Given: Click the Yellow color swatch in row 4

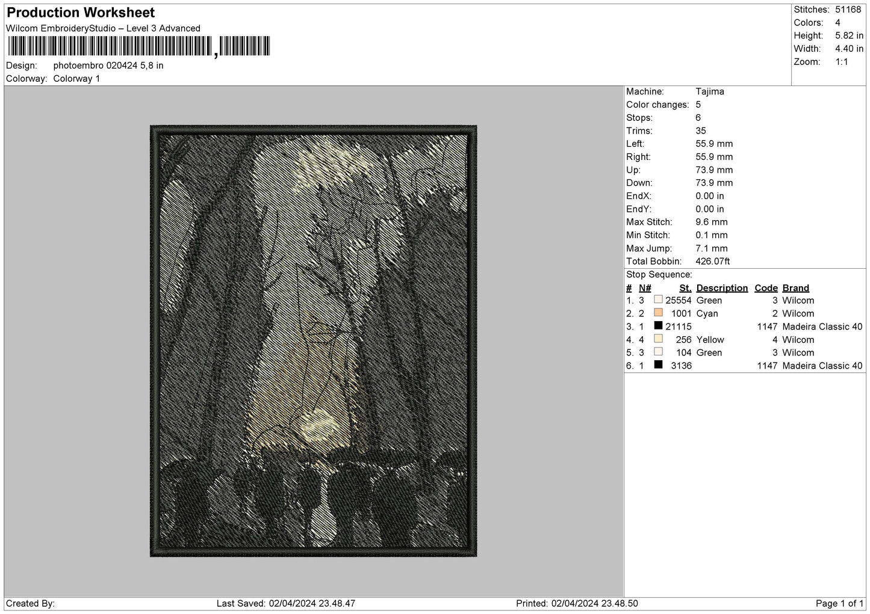Looking at the screenshot, I should (x=658, y=339).
